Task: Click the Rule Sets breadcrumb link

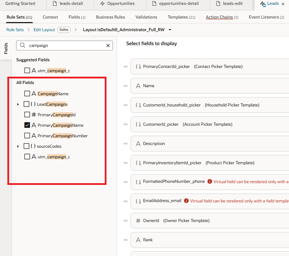Action: coord(15,30)
